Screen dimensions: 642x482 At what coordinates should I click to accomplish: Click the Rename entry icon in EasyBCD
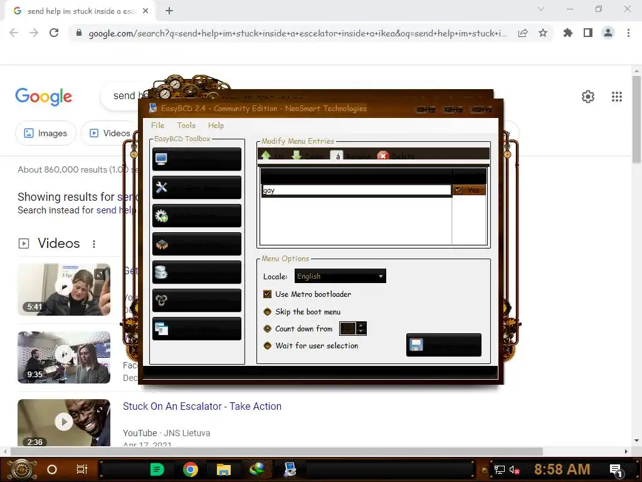click(x=337, y=156)
